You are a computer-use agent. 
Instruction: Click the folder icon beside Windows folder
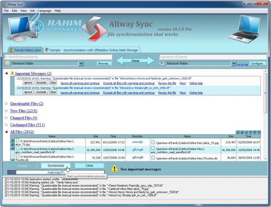(7, 63)
